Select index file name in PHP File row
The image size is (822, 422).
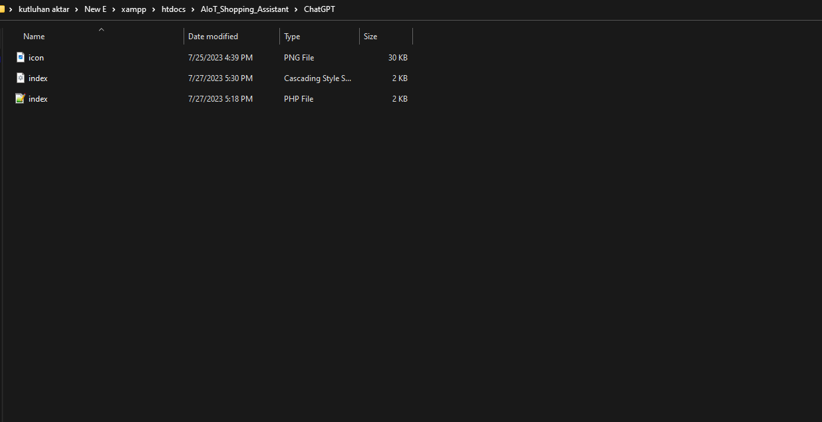(38, 99)
